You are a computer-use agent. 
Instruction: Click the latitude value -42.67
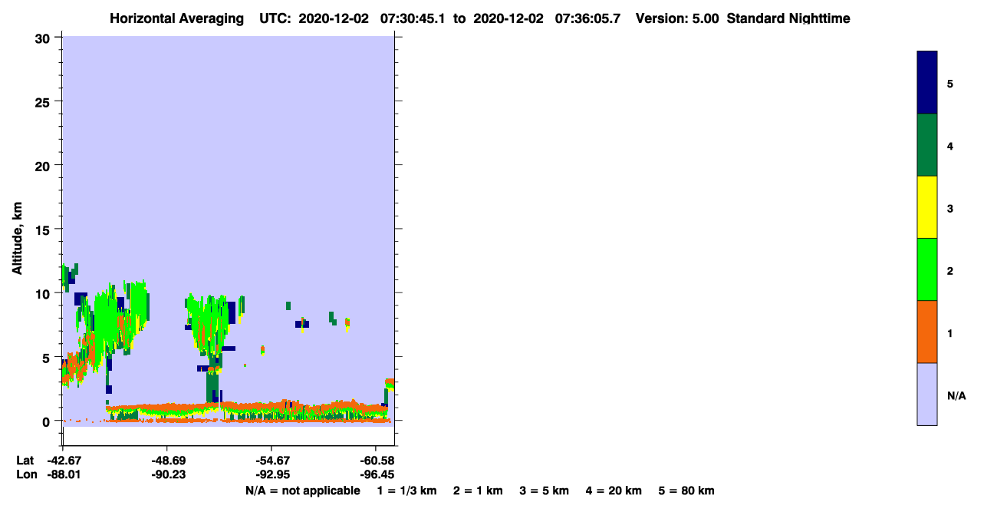click(63, 461)
